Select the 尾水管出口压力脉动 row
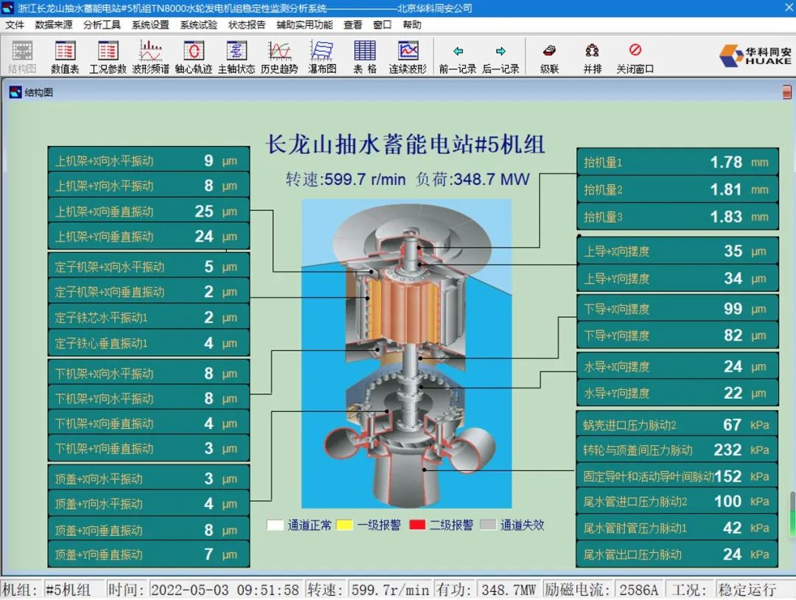This screenshot has width=796, height=600. (677, 554)
